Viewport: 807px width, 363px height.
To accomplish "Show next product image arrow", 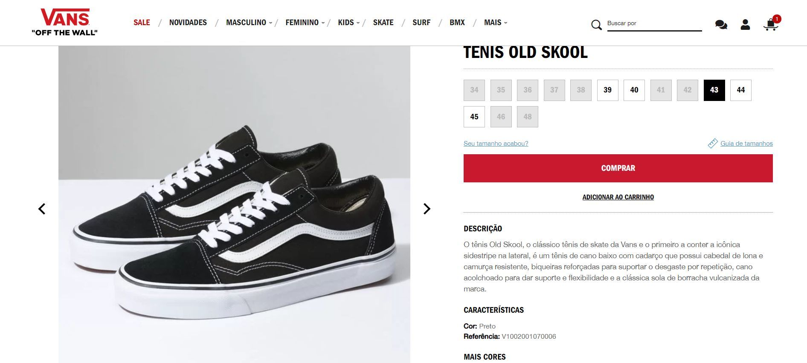I will point(427,209).
